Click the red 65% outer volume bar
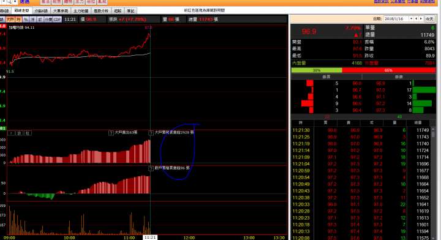 pos(389,70)
